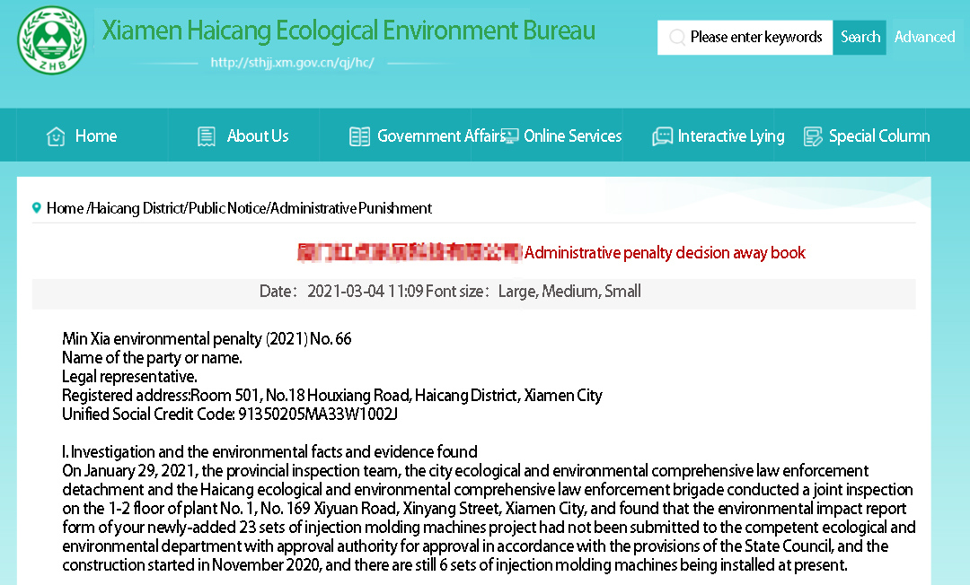Open the Advanced search link

click(x=925, y=37)
